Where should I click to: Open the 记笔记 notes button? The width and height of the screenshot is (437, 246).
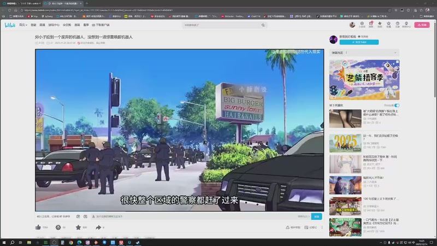[310, 227]
